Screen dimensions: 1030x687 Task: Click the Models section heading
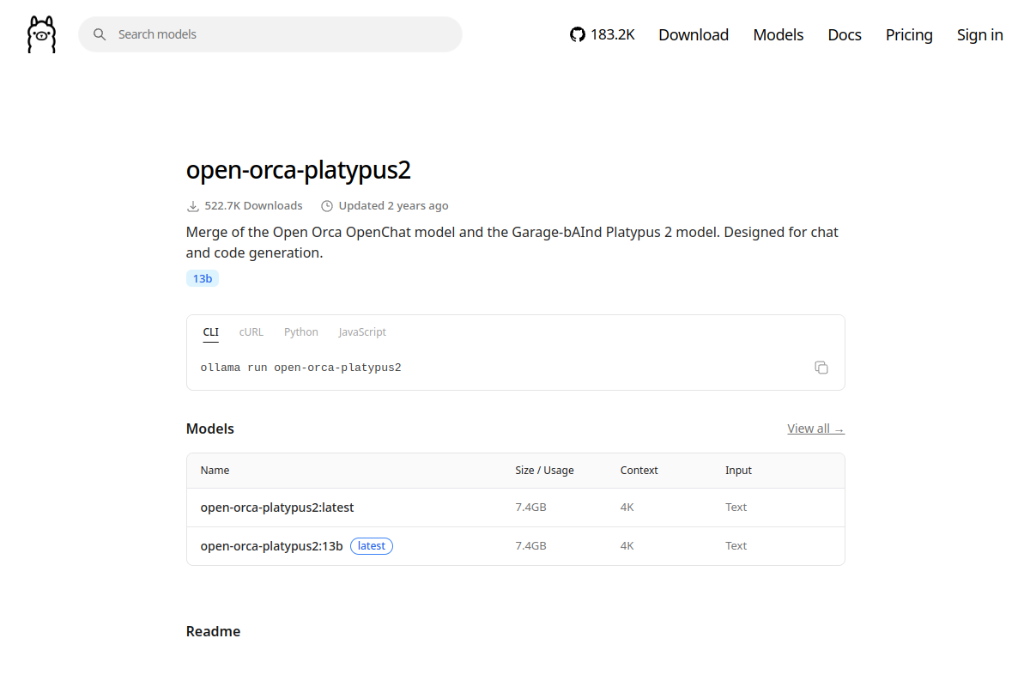pyautogui.click(x=210, y=429)
